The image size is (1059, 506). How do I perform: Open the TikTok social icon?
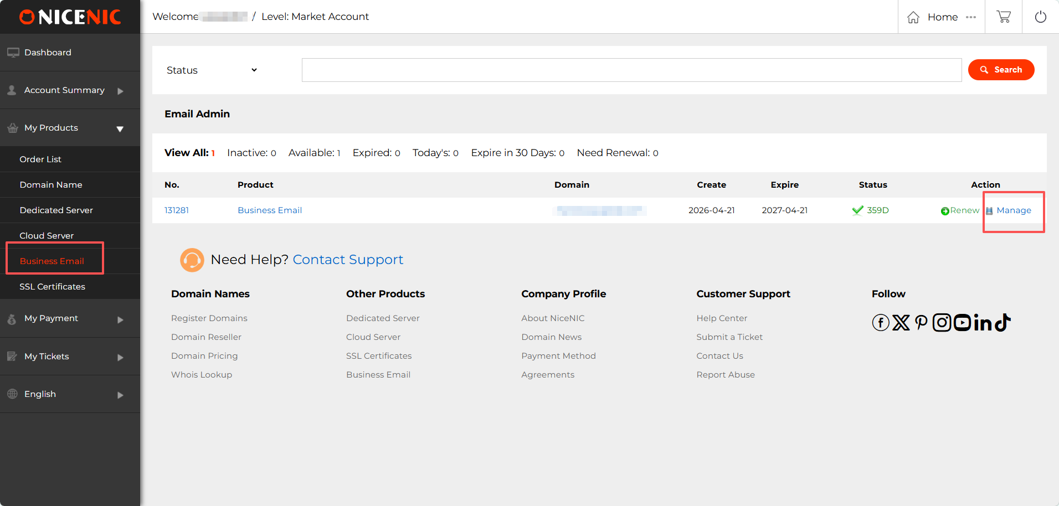1003,322
